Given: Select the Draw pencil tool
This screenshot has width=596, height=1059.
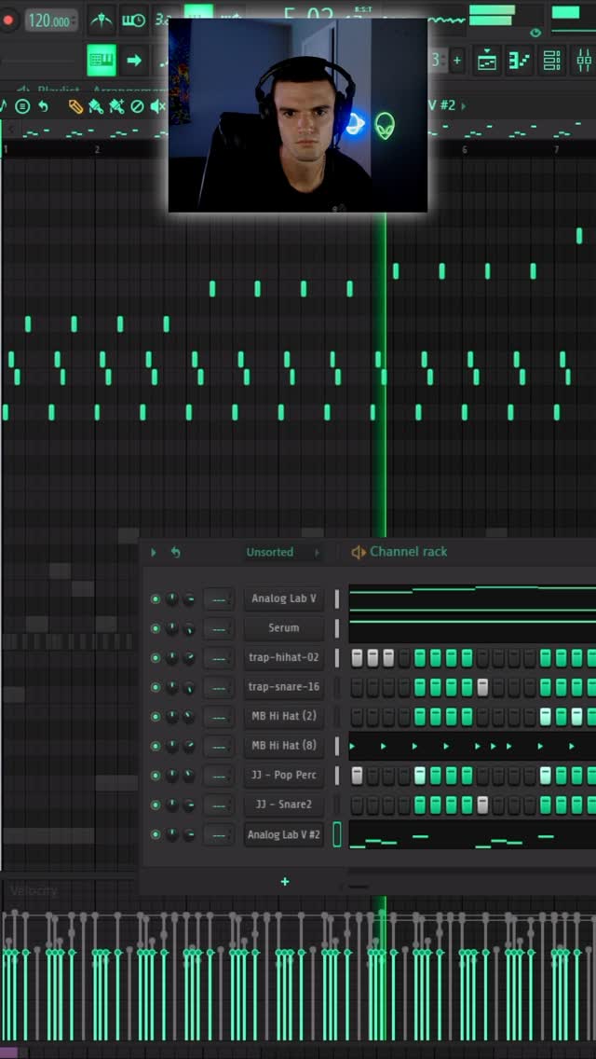Looking at the screenshot, I should (75, 106).
